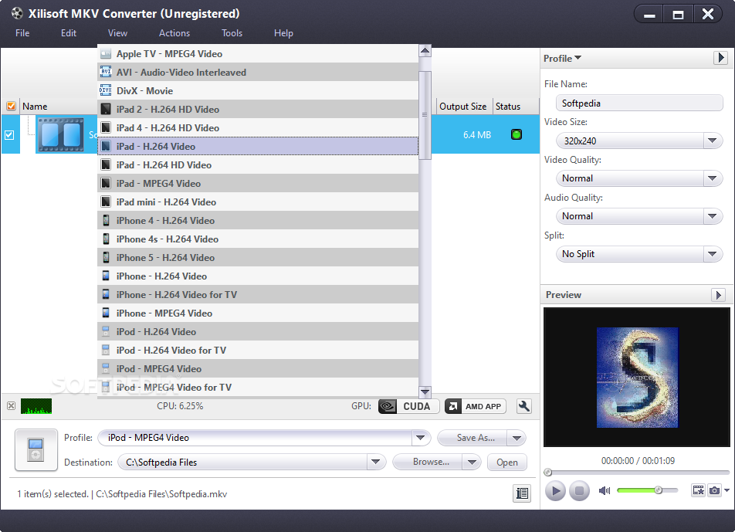
Task: Open the Destination path dropdown arrow
Action: click(375, 463)
